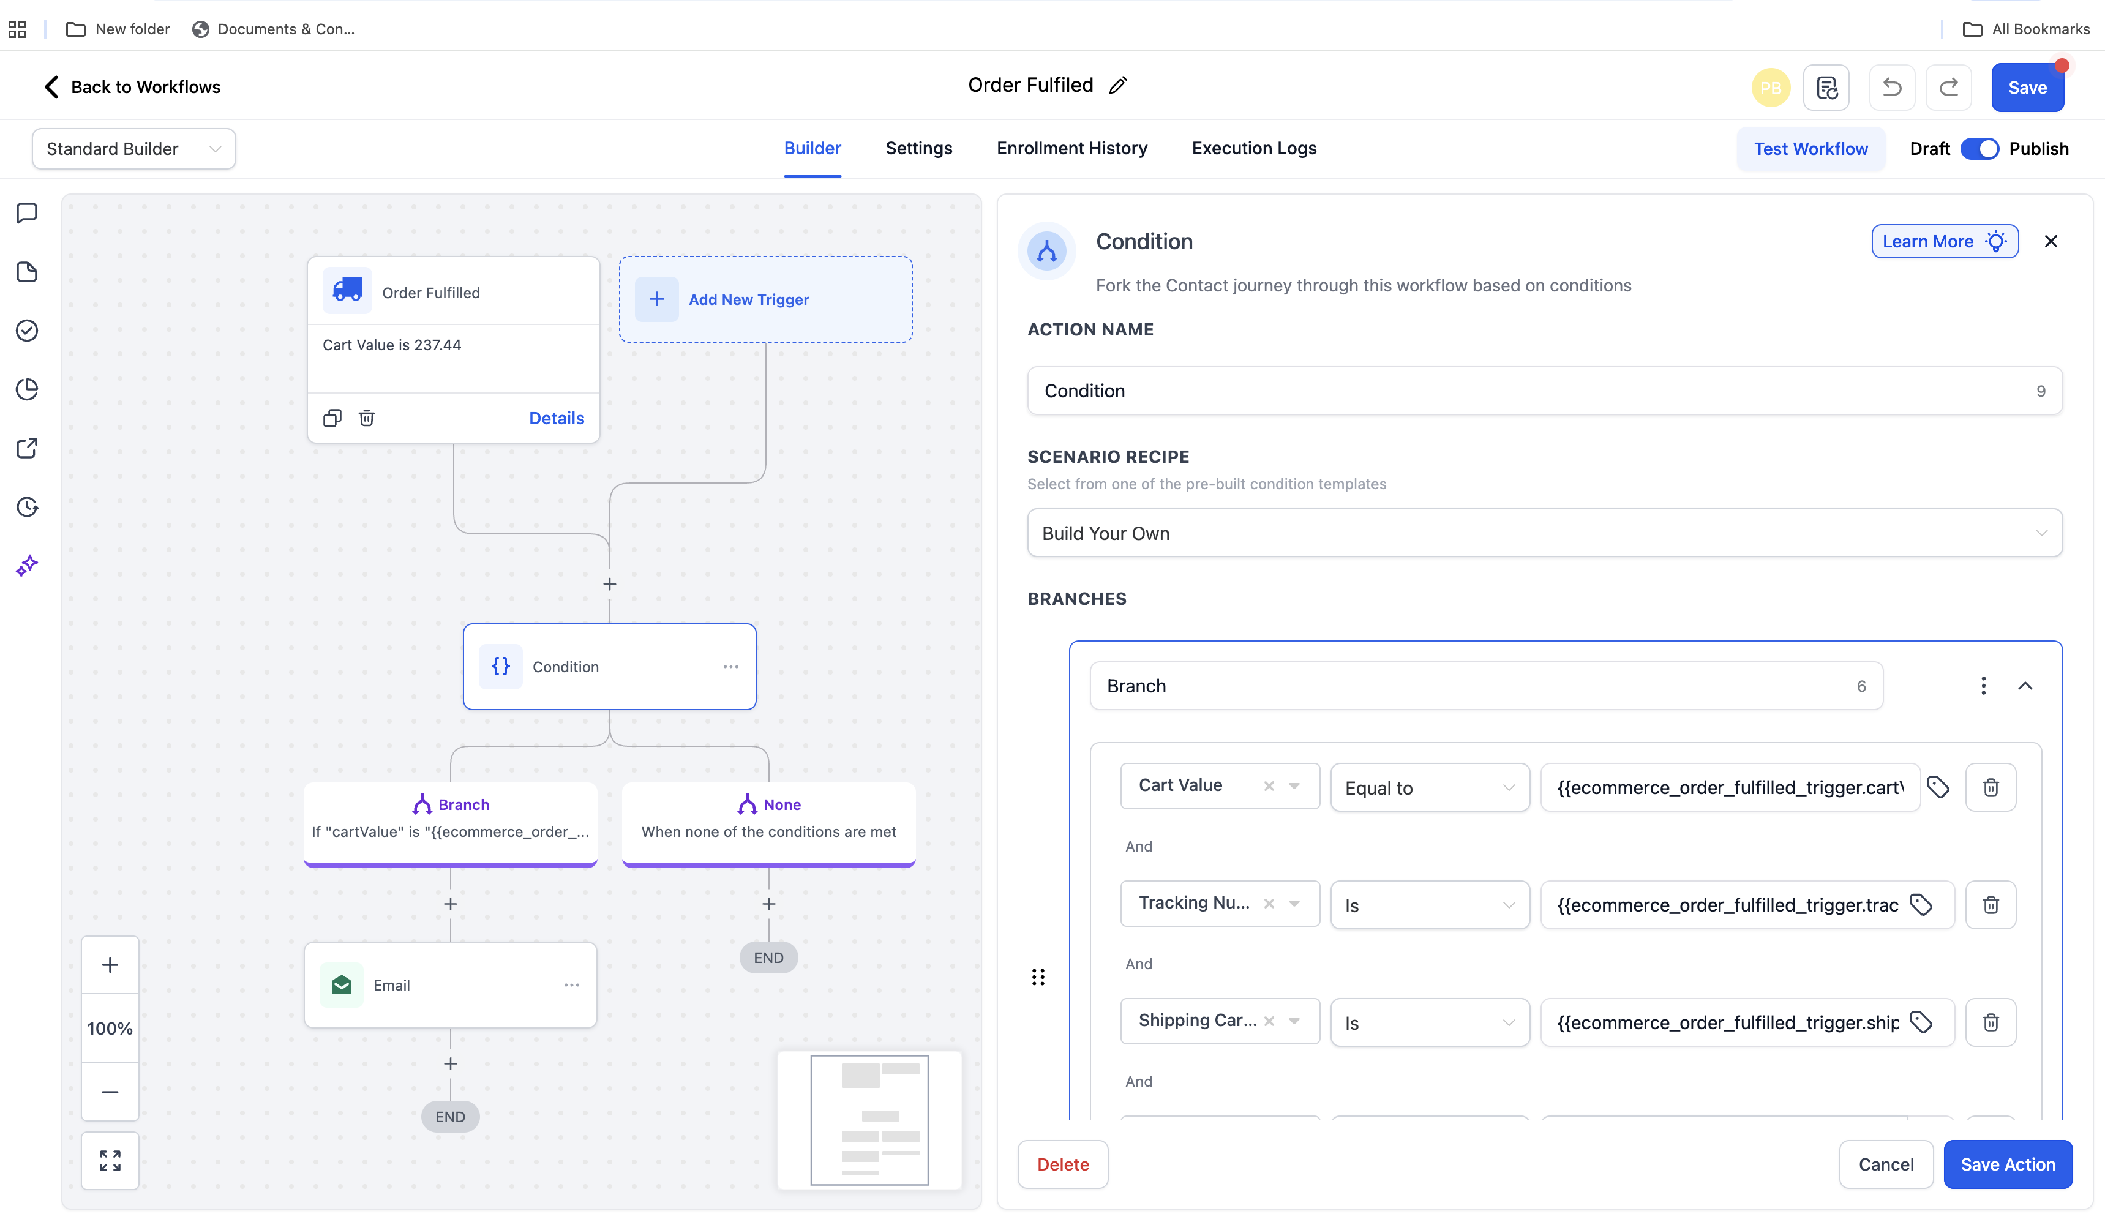
Task: Open the Execution Logs tab
Action: pos(1254,148)
